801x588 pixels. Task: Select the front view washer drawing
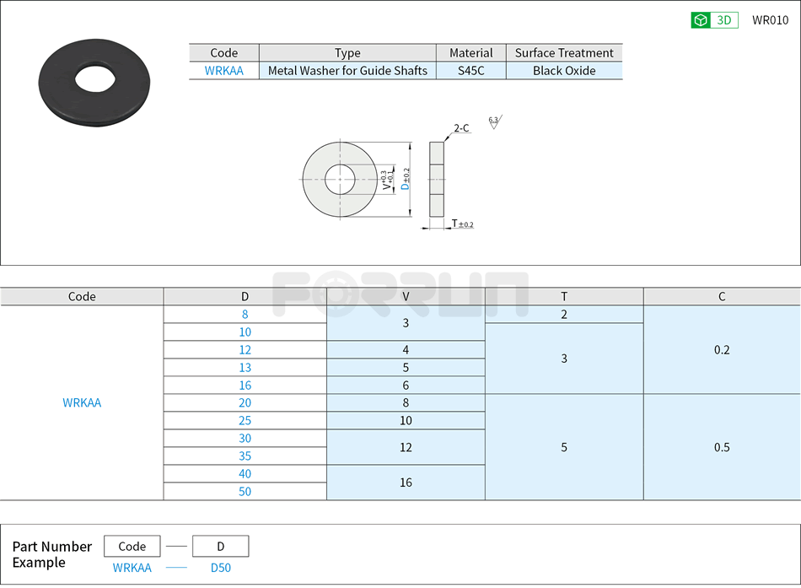click(341, 178)
